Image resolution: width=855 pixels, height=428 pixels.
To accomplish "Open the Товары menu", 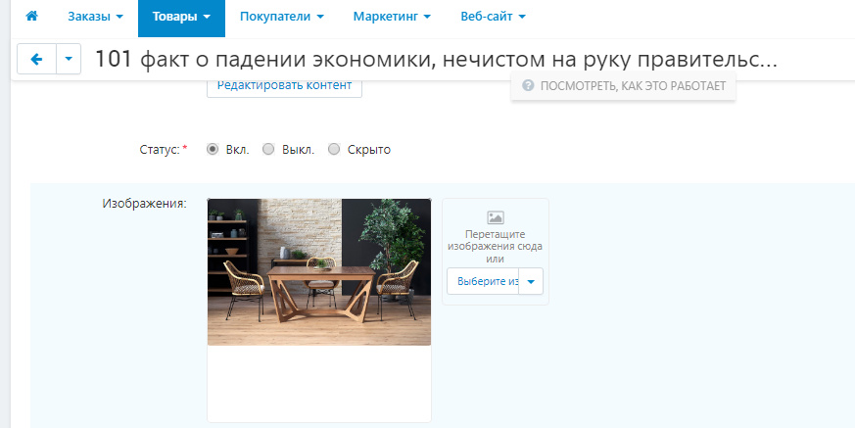I will 180,17.
